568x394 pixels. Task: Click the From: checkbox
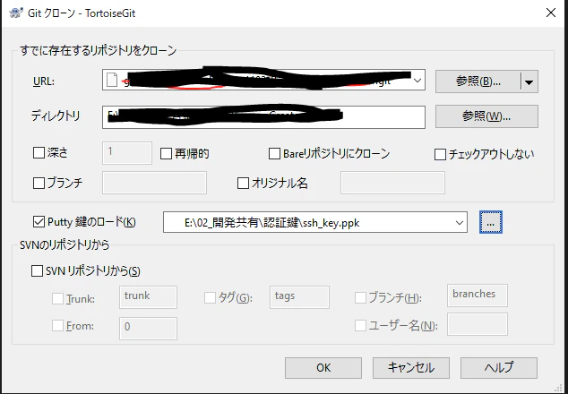tap(57, 326)
